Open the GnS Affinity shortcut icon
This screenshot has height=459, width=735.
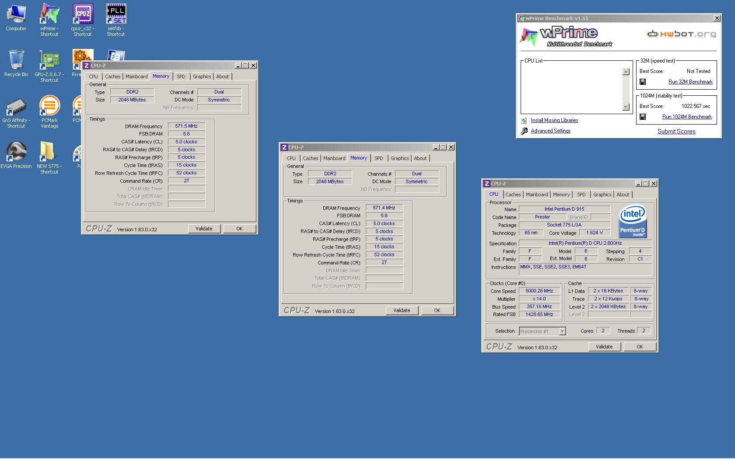click(16, 112)
